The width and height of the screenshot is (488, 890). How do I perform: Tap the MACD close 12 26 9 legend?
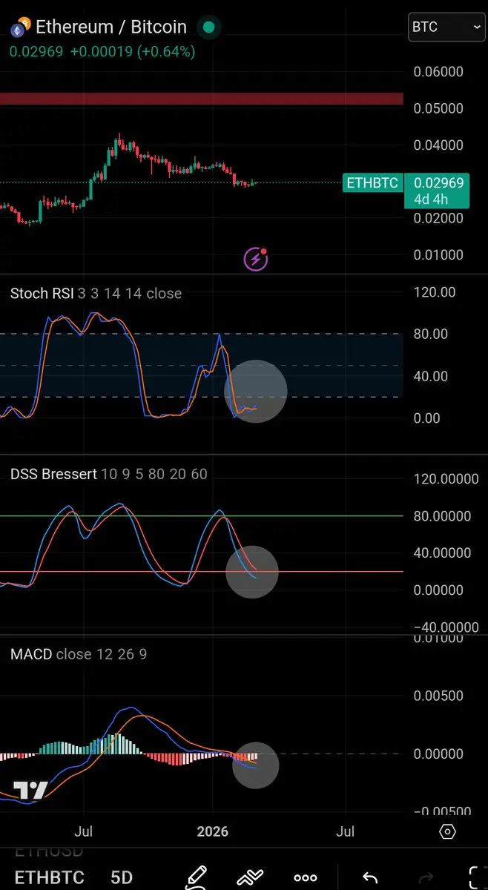(x=79, y=654)
